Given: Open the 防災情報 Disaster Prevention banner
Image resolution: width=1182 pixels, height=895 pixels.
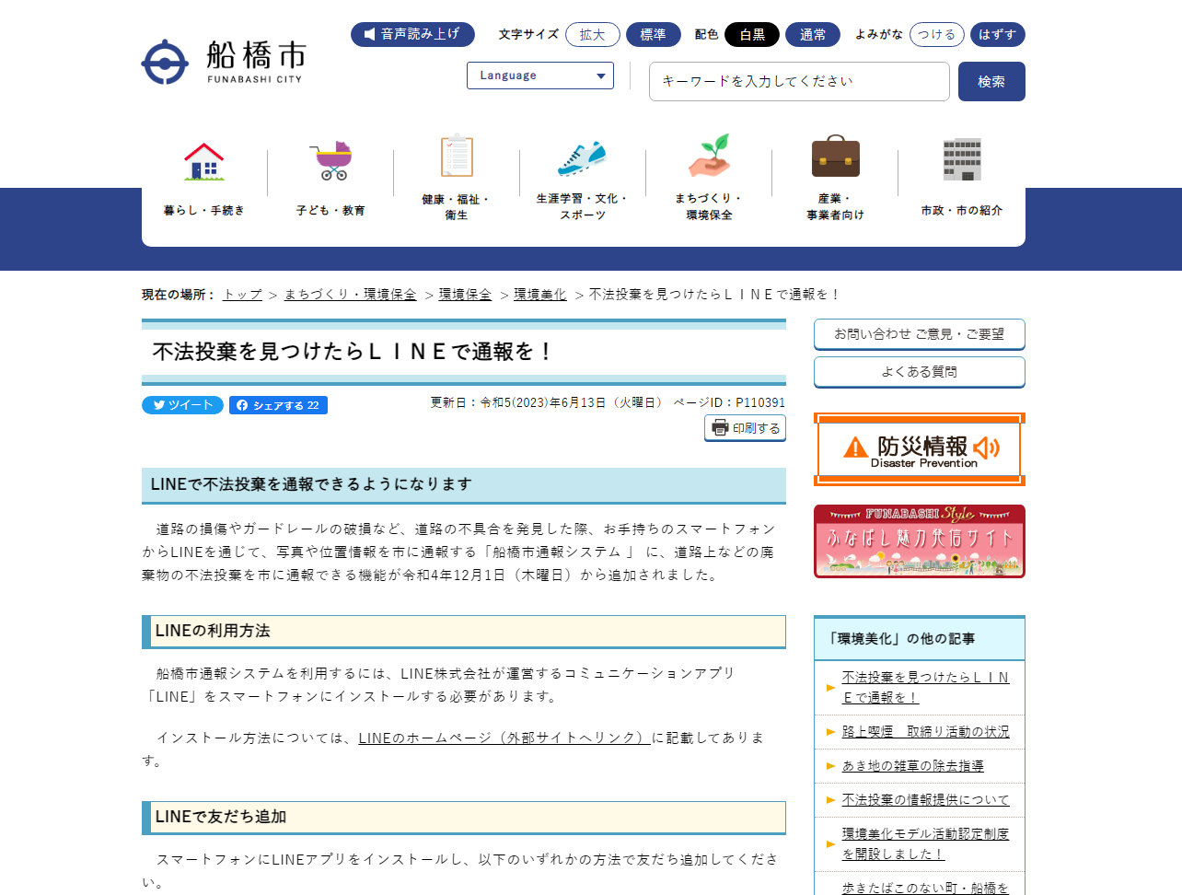Looking at the screenshot, I should 919,449.
